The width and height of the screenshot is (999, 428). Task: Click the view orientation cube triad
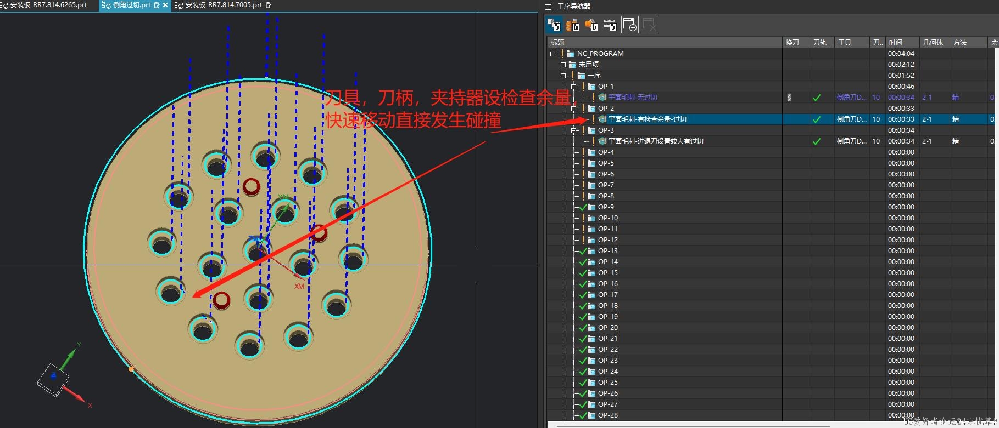(54, 379)
